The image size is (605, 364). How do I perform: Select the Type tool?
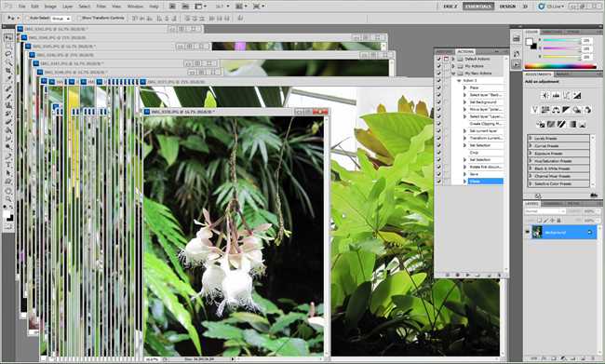pos(8,165)
